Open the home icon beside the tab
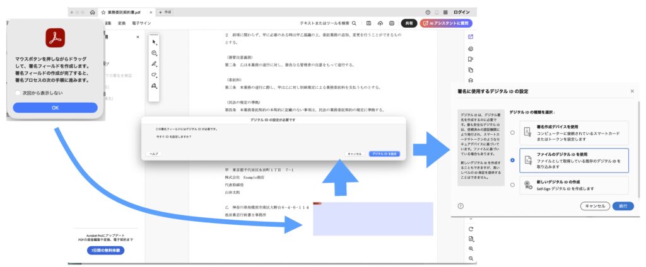The image size is (646, 267). pyautogui.click(x=92, y=12)
